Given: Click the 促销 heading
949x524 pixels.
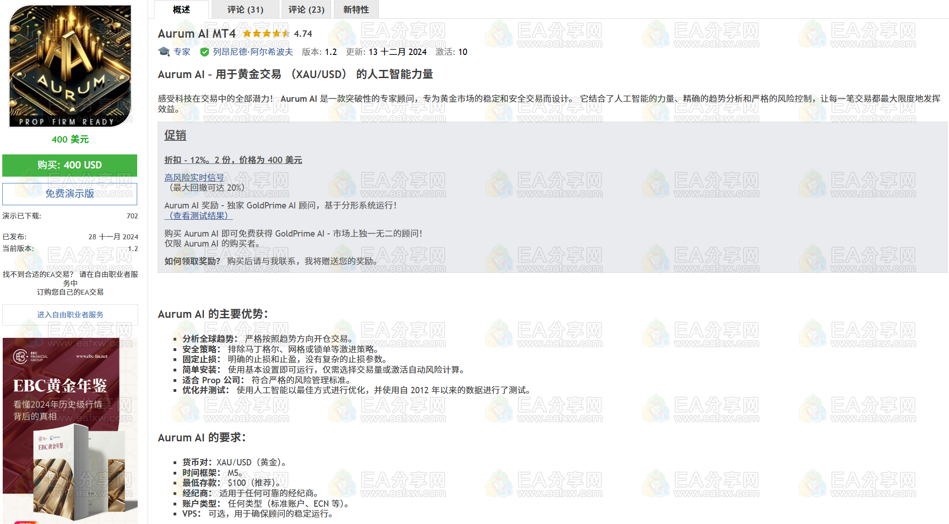Looking at the screenshot, I should tap(175, 135).
